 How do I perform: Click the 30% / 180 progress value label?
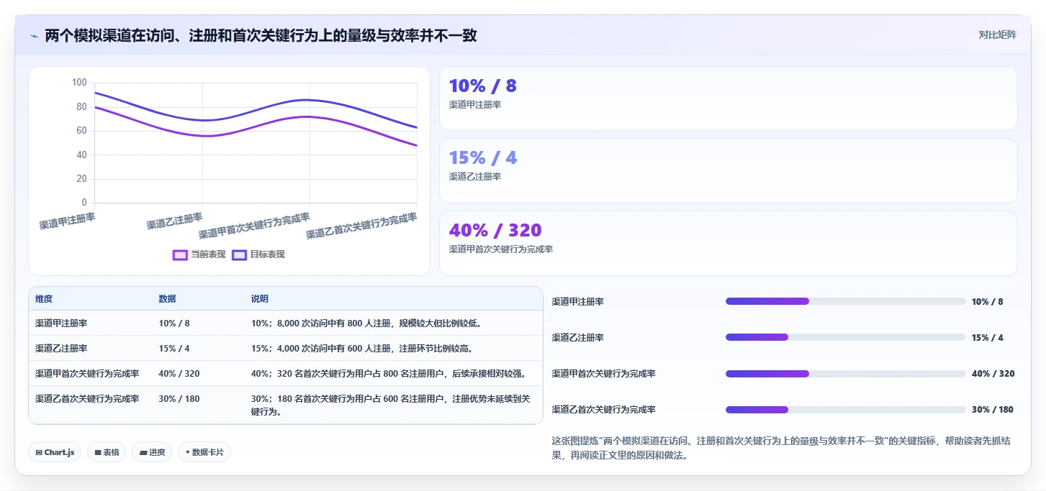(x=992, y=410)
